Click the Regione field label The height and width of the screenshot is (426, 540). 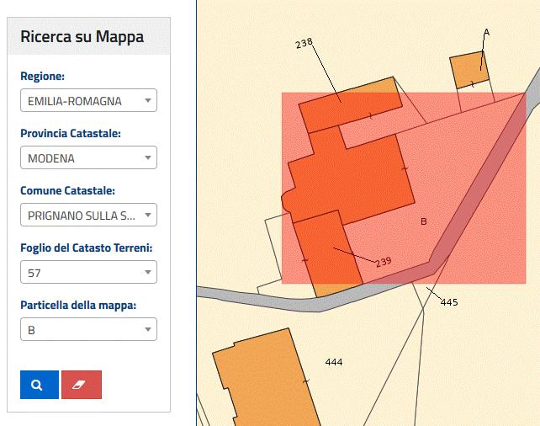(42, 77)
